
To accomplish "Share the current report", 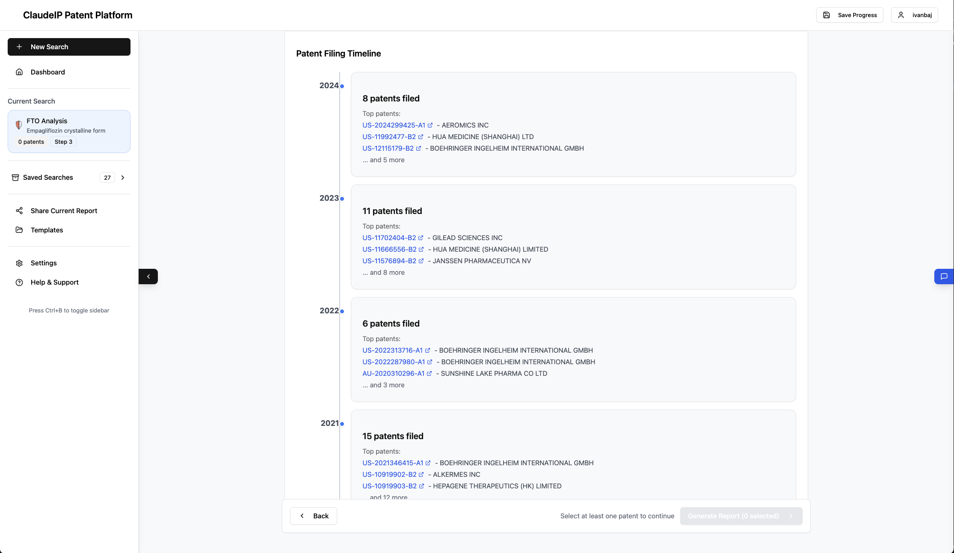I will (63, 211).
